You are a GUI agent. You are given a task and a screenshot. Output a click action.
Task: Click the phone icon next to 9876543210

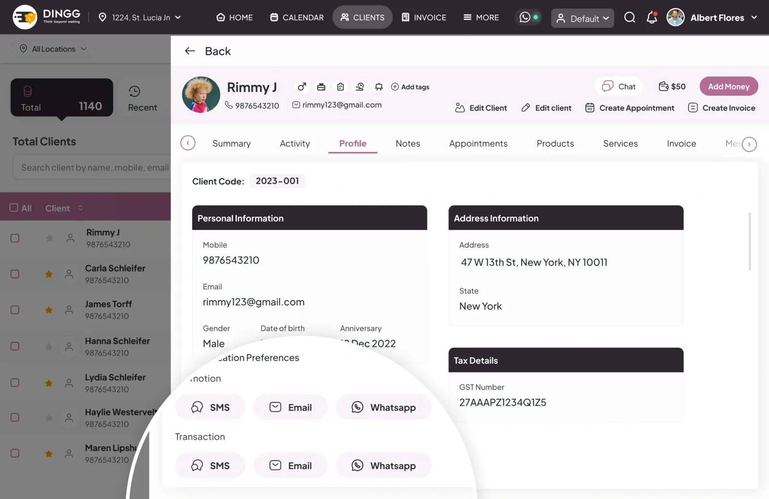point(229,105)
